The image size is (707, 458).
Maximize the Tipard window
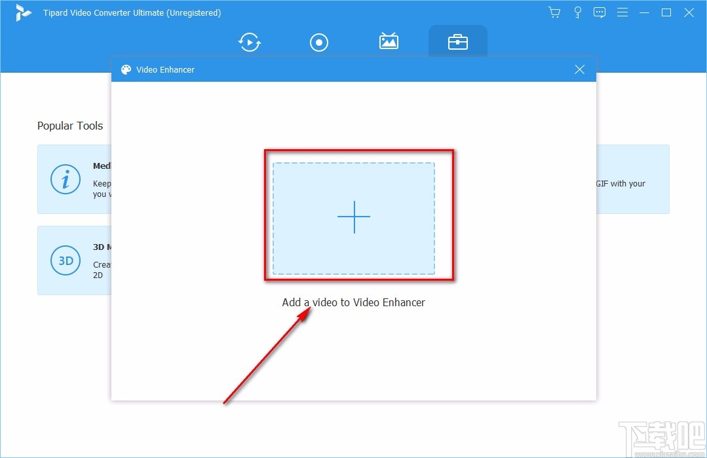pos(666,12)
